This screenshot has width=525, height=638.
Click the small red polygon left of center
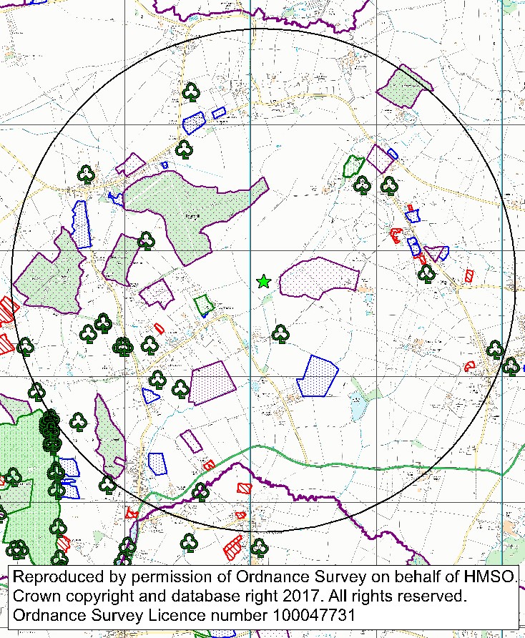coord(160,328)
